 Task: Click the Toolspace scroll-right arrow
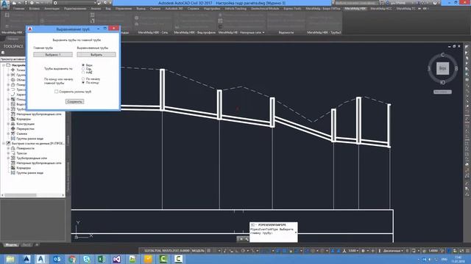63,195
